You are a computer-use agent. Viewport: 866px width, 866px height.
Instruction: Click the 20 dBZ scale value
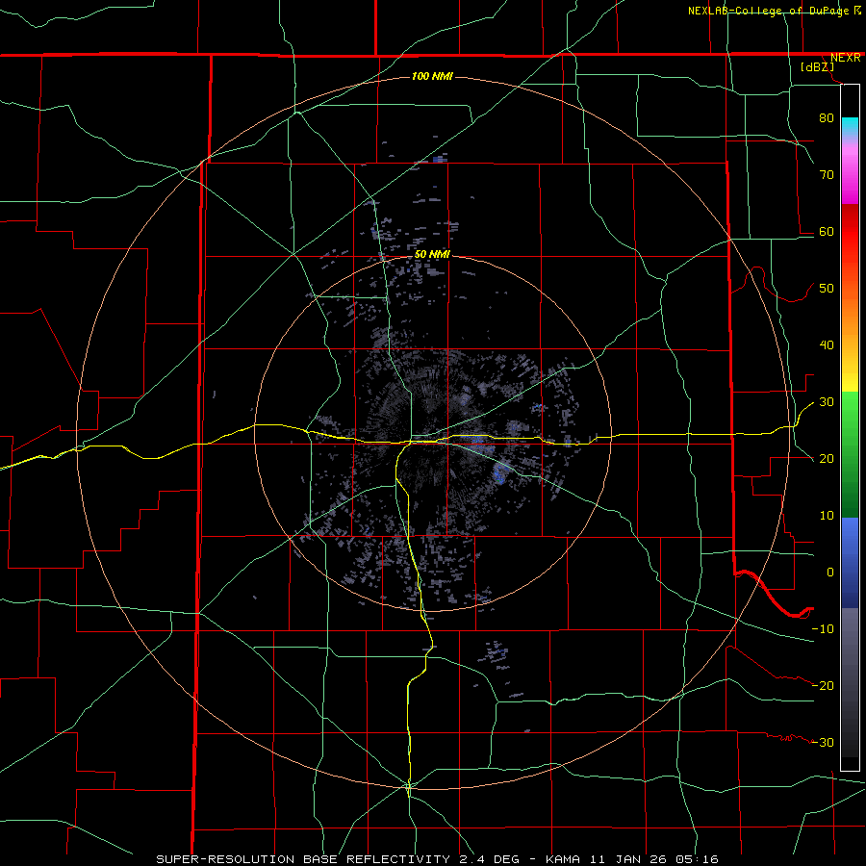[x=827, y=458]
